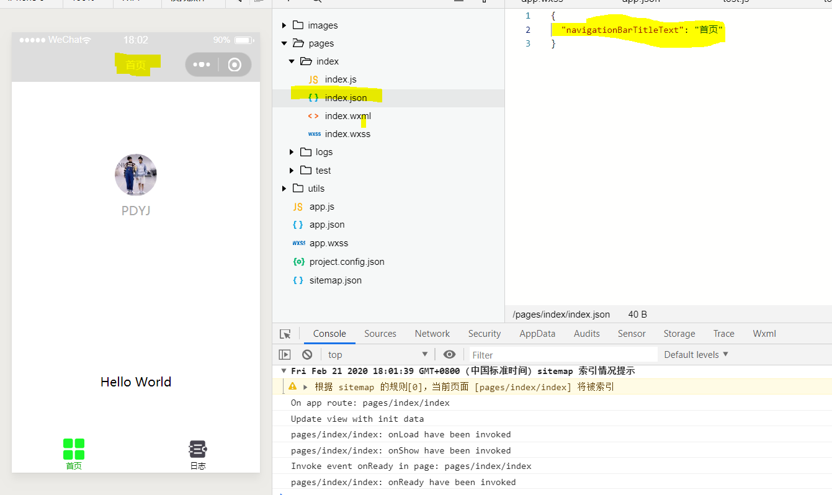
Task: Collapse the sitemap log group arrow
Action: click(284, 371)
